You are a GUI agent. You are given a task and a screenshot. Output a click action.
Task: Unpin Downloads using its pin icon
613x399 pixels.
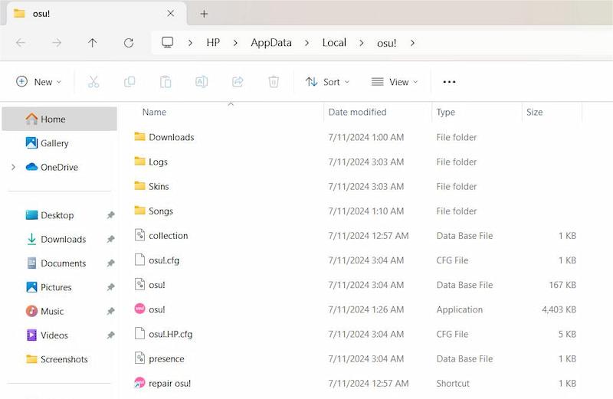pos(111,239)
